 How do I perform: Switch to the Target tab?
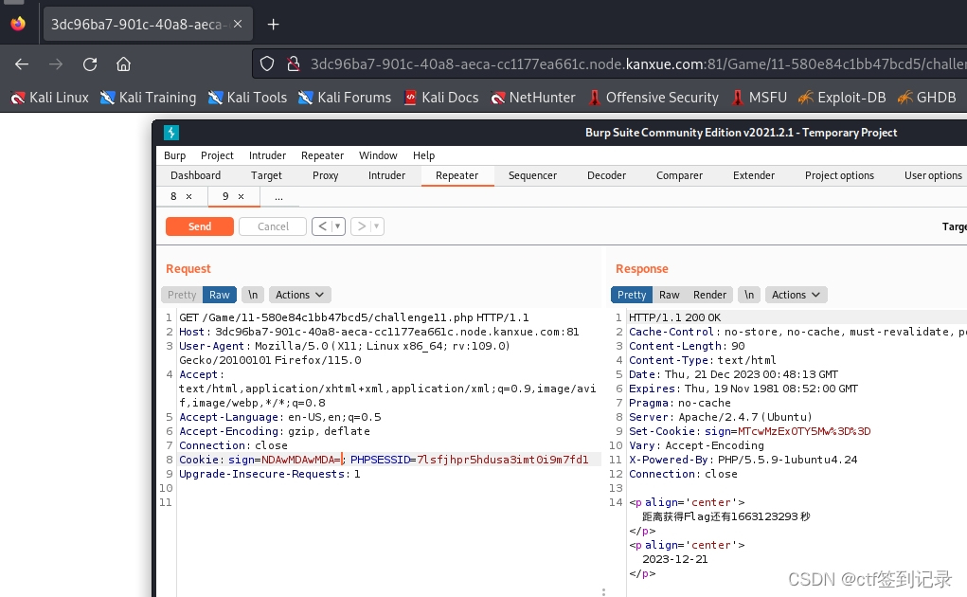[x=266, y=175]
